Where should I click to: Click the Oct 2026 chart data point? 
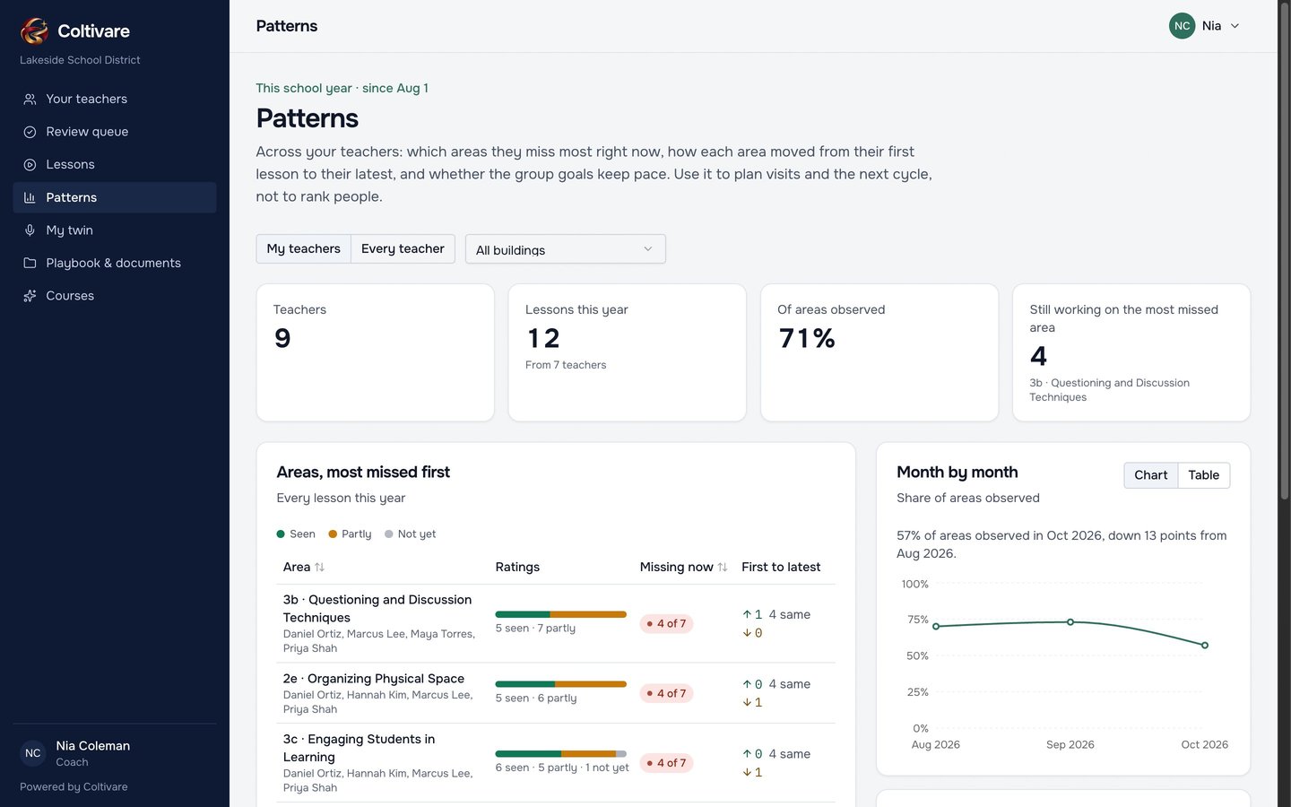pos(1204,646)
